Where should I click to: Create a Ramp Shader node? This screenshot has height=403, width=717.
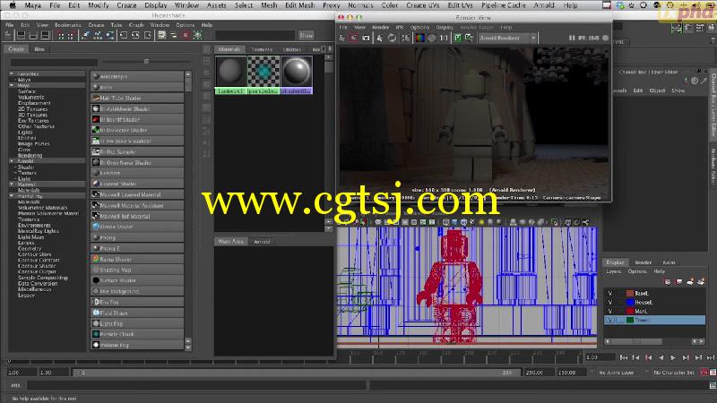coord(137,259)
